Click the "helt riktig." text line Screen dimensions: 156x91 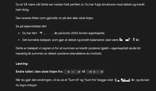[x=23, y=10]
